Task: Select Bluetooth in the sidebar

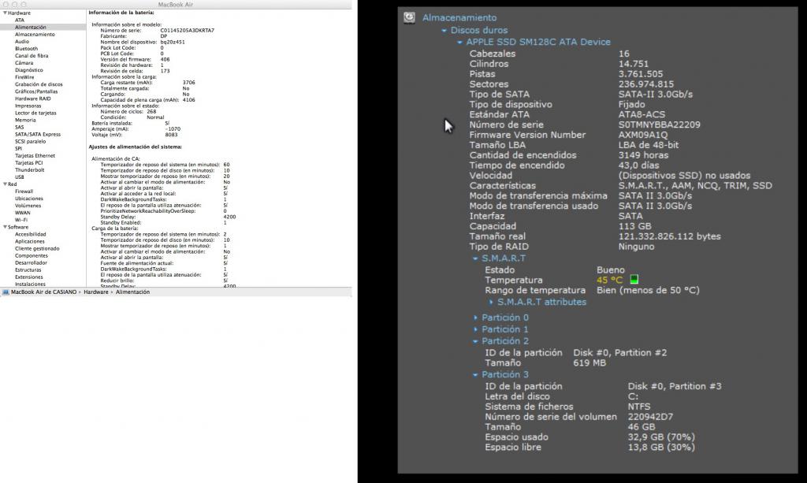Action: click(x=26, y=49)
